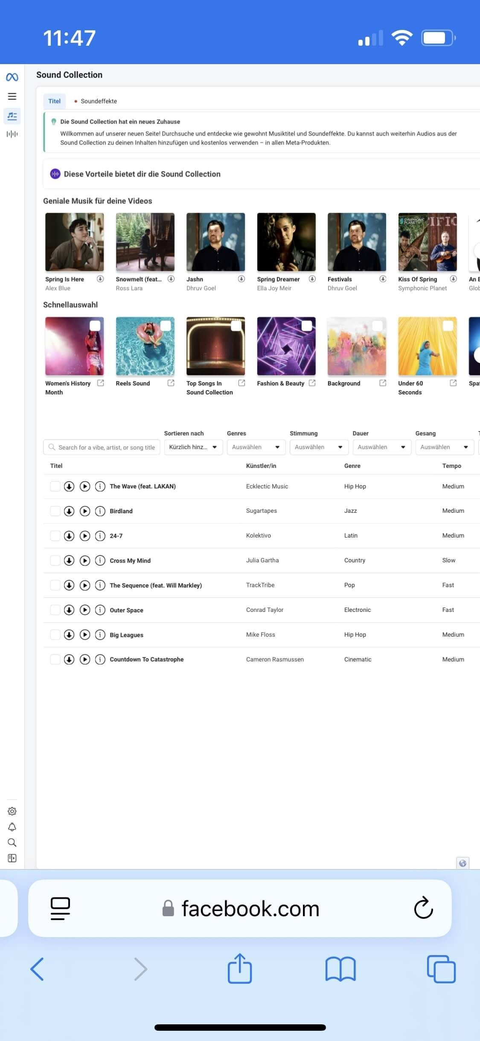Open Reels Sound external link icon
Viewport: 480px width, 1041px height.
pos(171,383)
